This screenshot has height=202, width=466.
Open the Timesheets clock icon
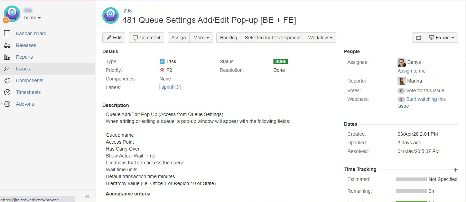[7, 92]
